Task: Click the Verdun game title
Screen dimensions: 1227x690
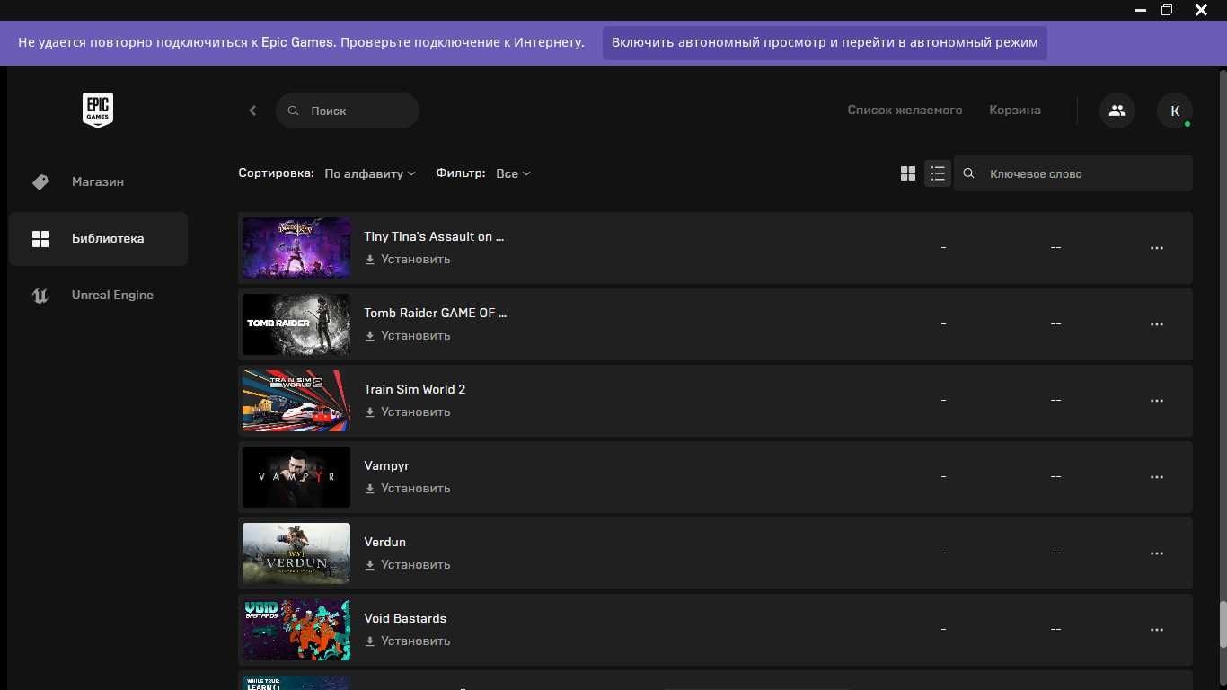Action: 384,542
